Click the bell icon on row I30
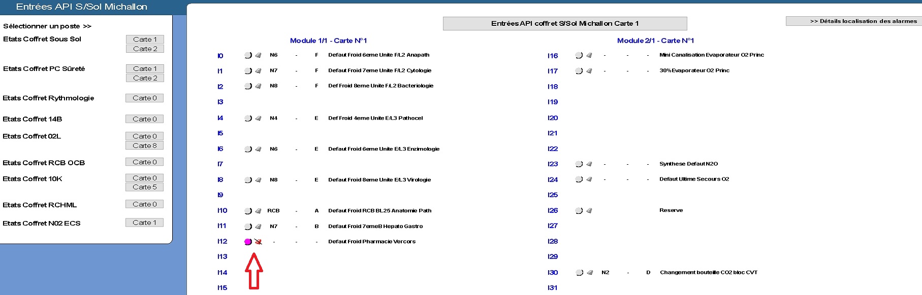Screen dimensions: 922x295 click(589, 273)
